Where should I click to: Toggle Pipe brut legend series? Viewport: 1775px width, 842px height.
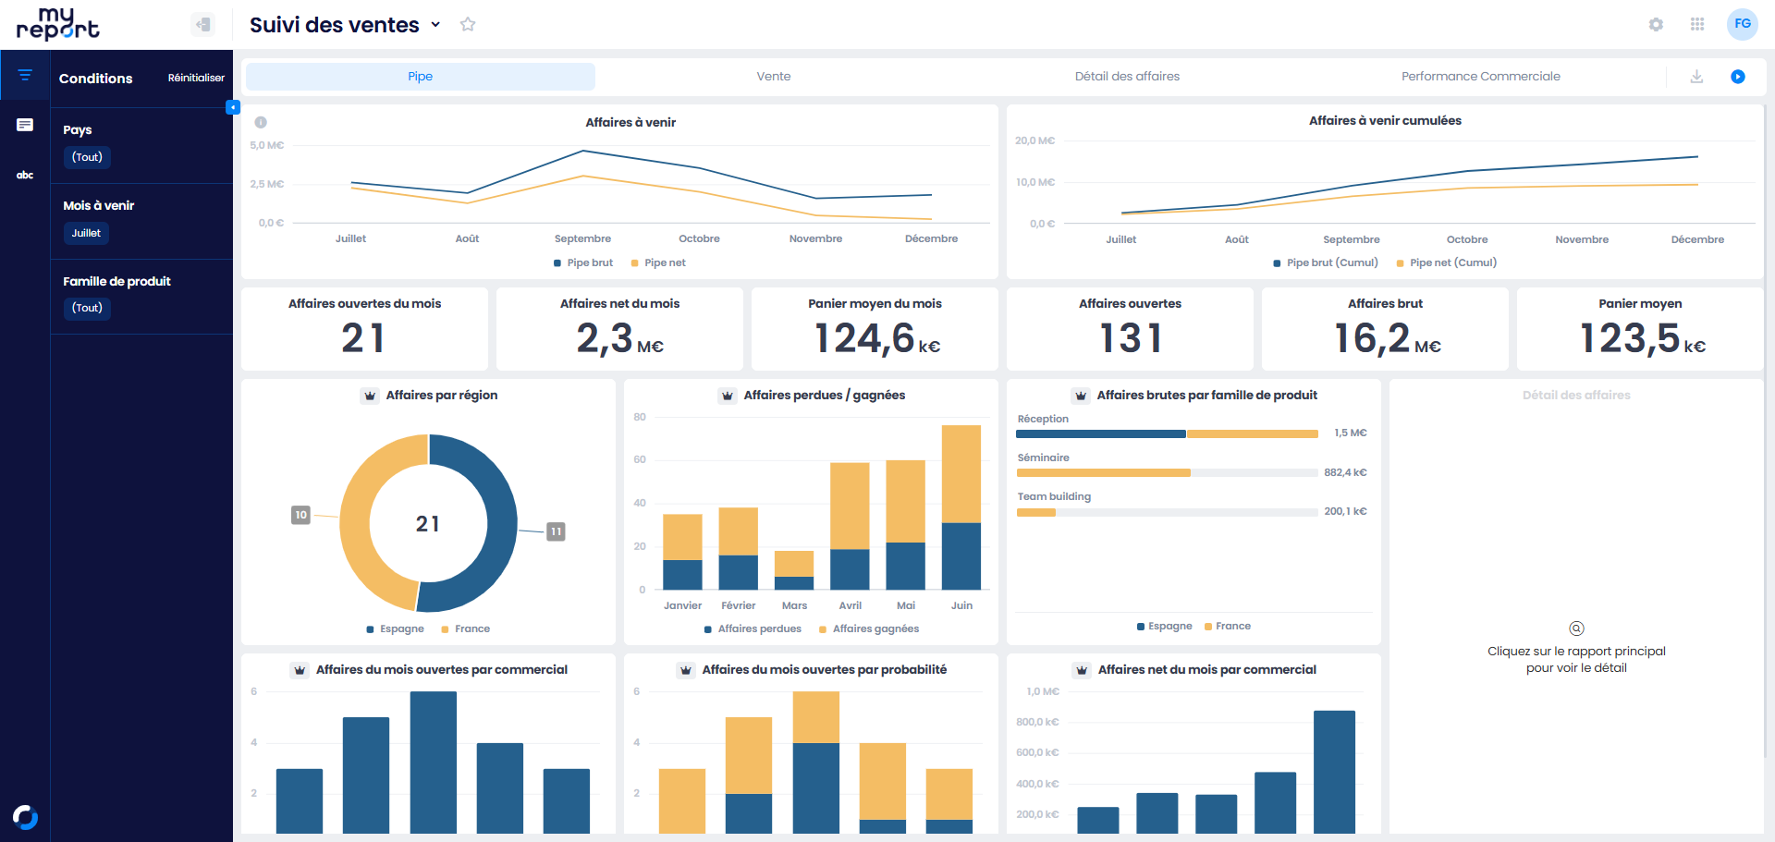pos(583,262)
